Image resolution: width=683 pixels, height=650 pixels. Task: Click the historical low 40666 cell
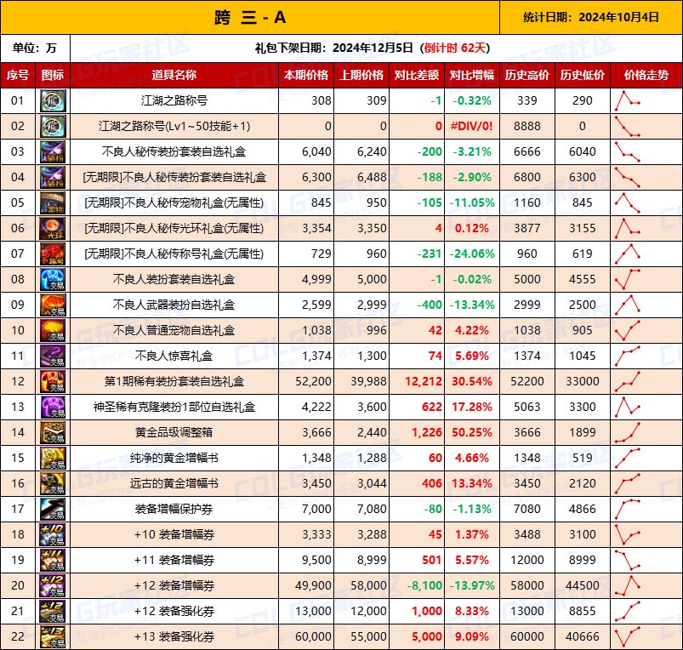pos(583,636)
